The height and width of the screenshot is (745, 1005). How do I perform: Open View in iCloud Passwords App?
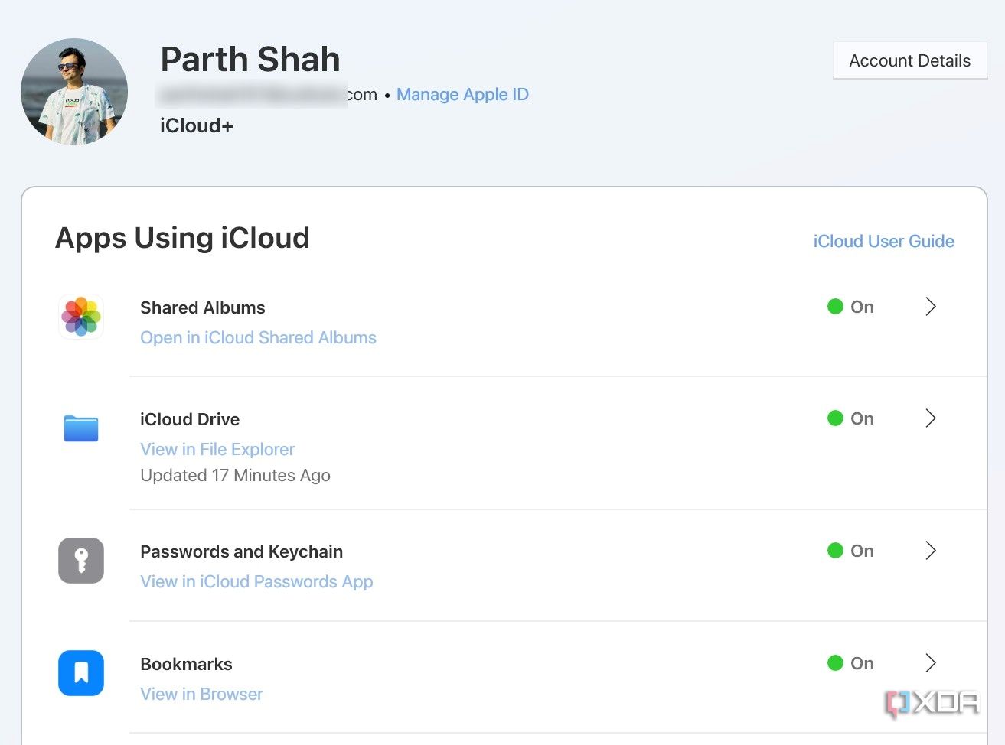(256, 581)
